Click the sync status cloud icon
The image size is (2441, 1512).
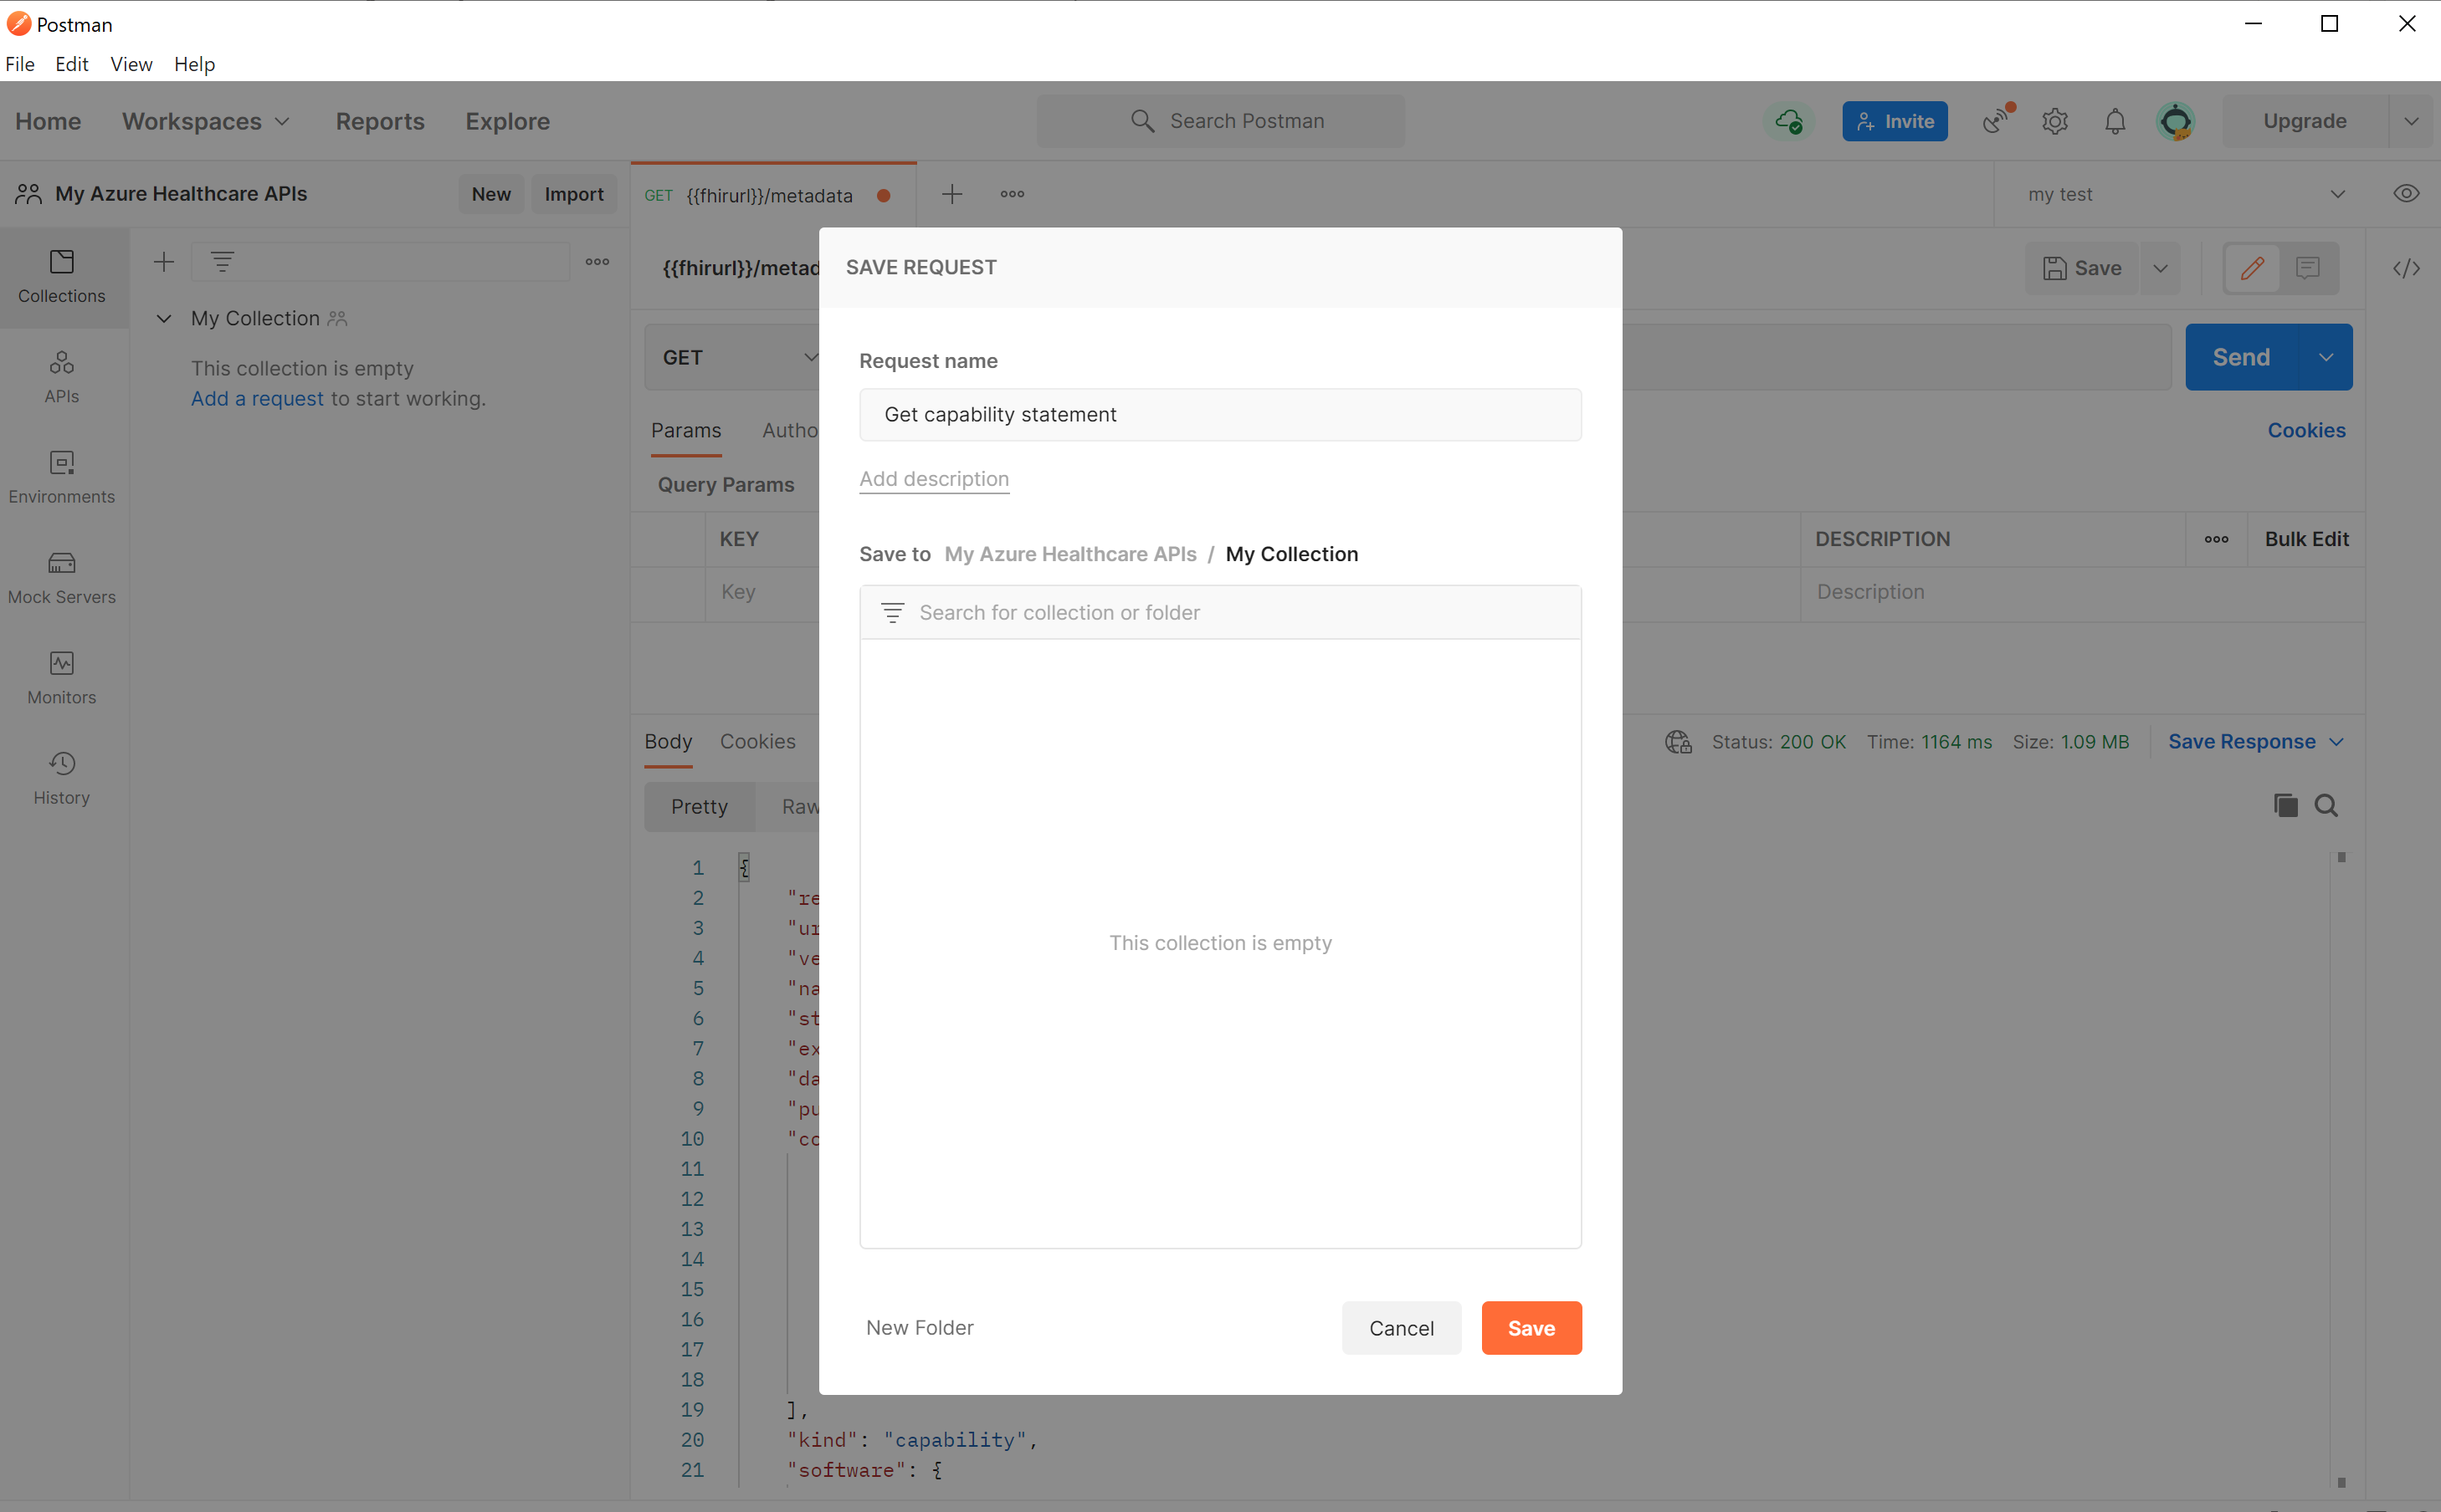click(1789, 121)
